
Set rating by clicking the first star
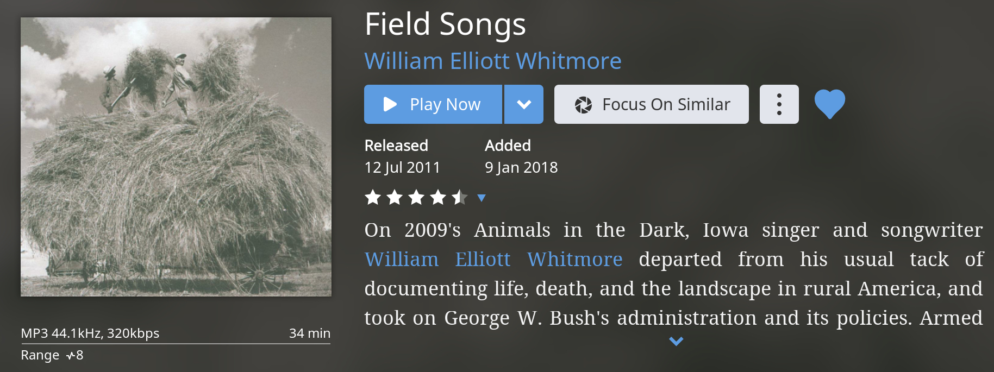tap(373, 197)
